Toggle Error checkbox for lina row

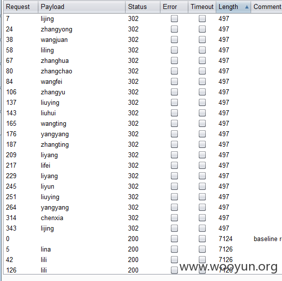(174, 249)
